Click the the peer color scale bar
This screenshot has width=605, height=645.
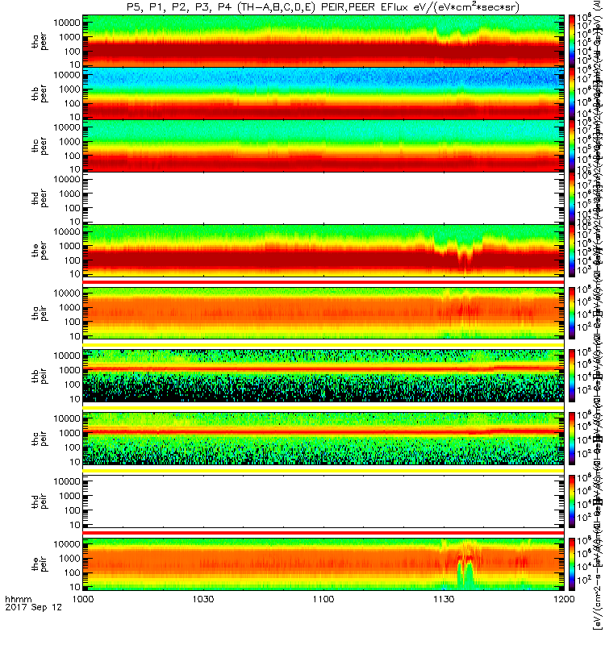572,250
